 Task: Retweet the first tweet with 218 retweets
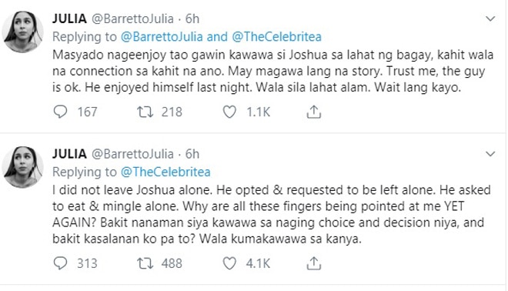(145, 112)
